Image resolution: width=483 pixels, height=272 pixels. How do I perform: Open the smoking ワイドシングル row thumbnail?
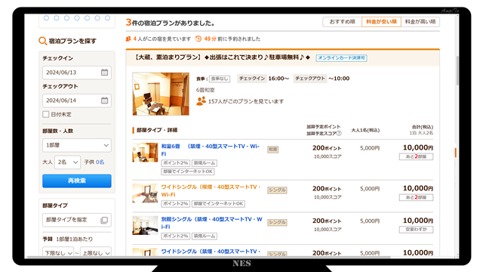(145, 193)
